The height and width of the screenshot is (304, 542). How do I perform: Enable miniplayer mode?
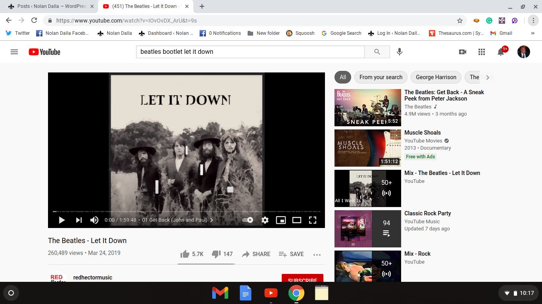281,220
